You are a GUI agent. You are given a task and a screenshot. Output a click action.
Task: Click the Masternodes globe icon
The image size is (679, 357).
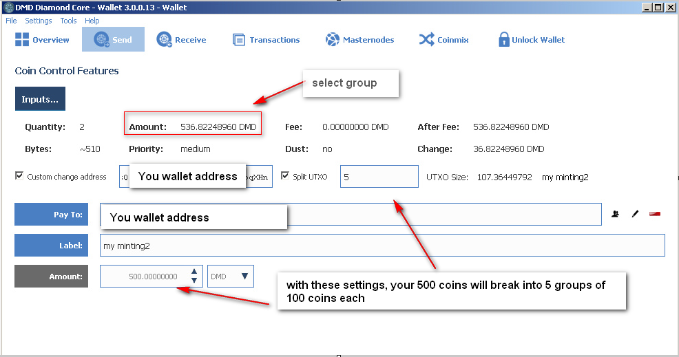(333, 39)
